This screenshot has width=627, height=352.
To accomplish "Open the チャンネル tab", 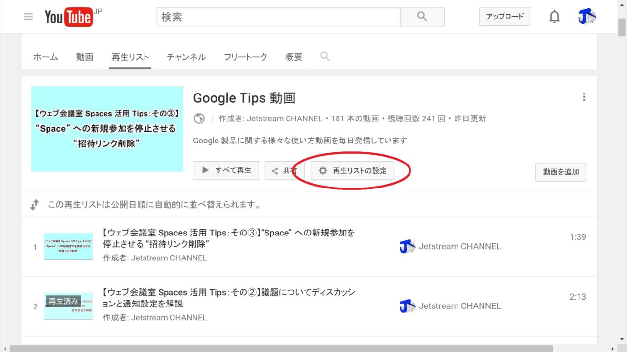I will pyautogui.click(x=186, y=57).
